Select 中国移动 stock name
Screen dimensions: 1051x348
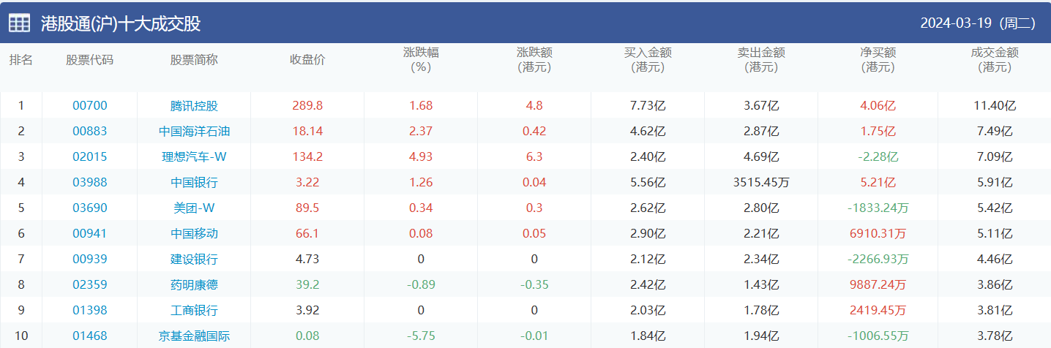click(194, 233)
